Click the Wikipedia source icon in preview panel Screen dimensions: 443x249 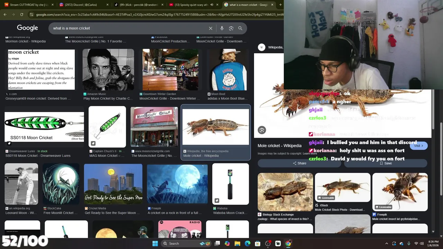coord(262,47)
